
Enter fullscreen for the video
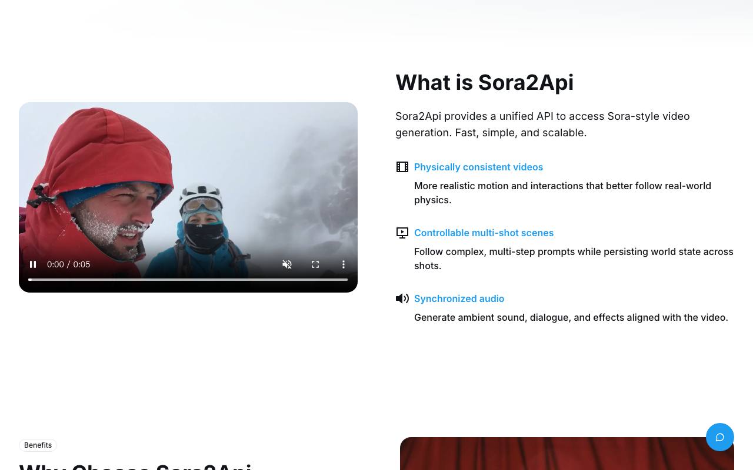(315, 264)
